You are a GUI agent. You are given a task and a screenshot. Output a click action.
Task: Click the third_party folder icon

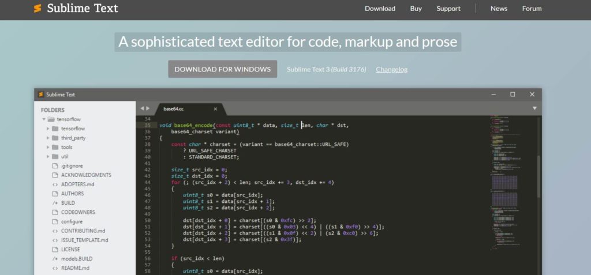tap(55, 138)
